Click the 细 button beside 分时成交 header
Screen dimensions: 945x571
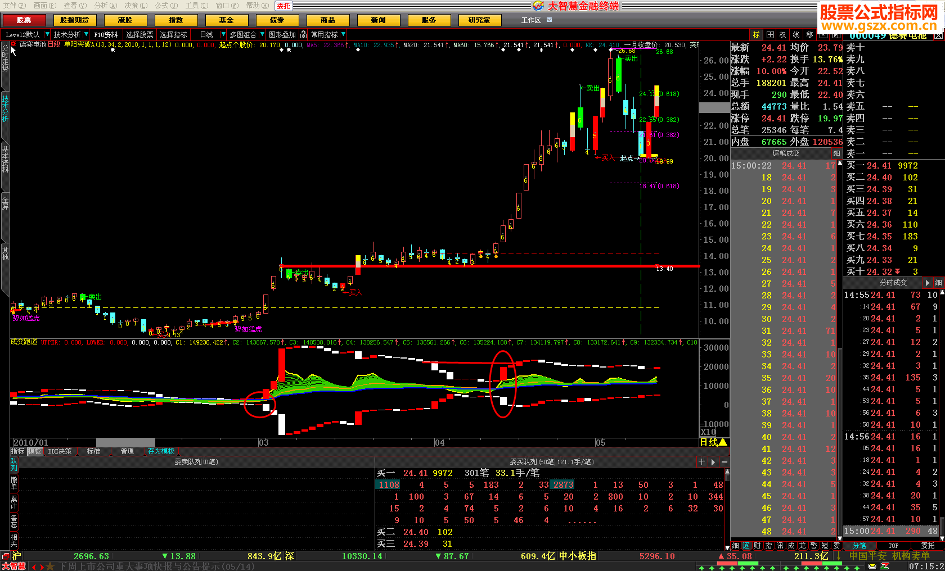click(938, 283)
